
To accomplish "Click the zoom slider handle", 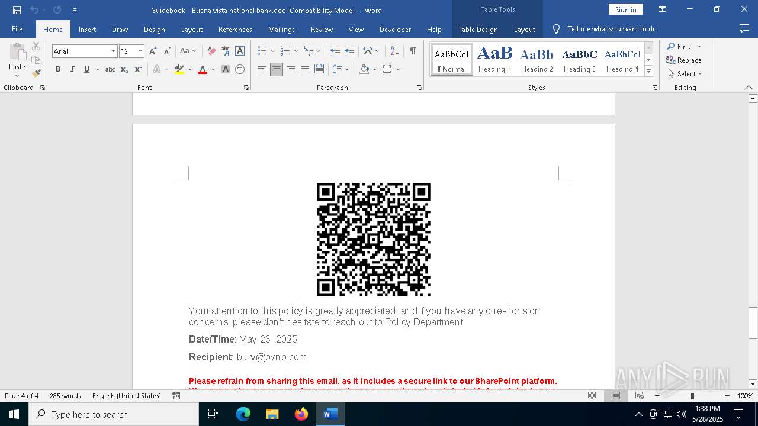I will [x=692, y=396].
